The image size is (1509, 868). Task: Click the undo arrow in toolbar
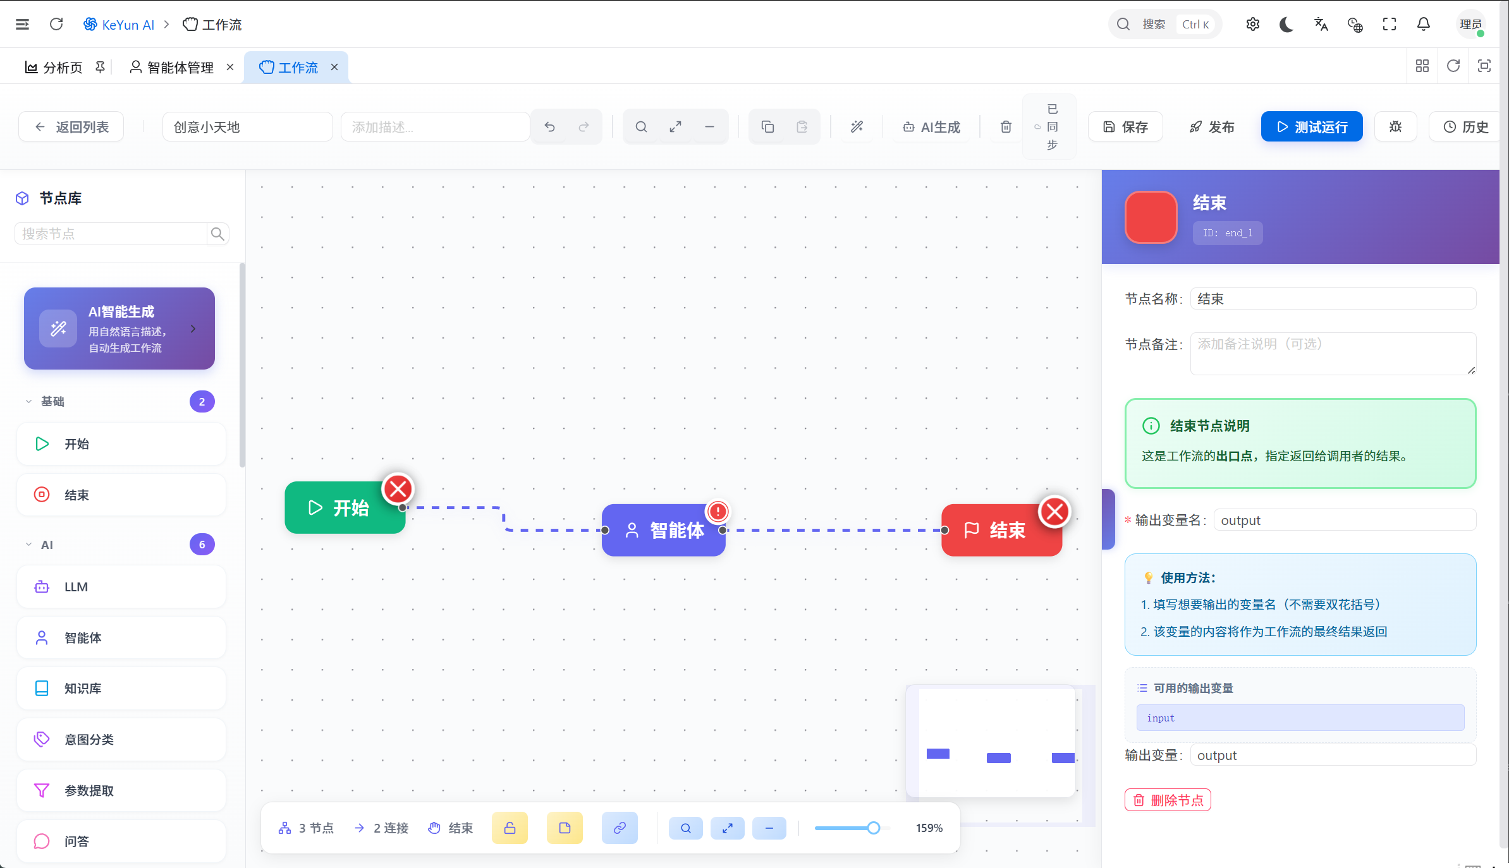tap(549, 127)
